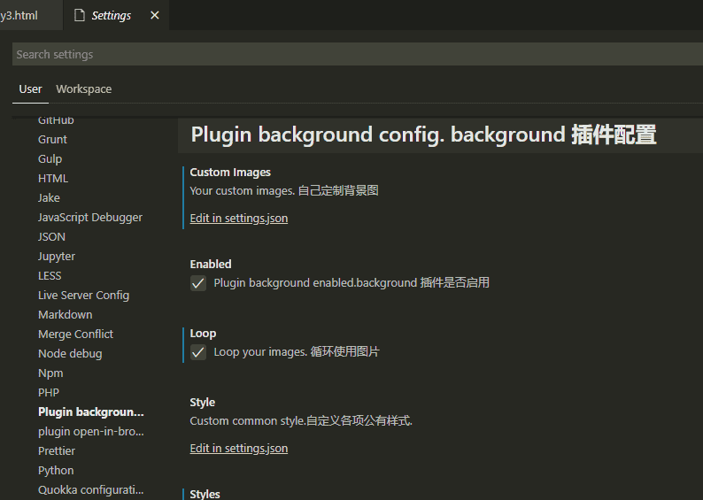Open plugin open-in-browser settings entry
This screenshot has height=500, width=703.
[x=90, y=432]
